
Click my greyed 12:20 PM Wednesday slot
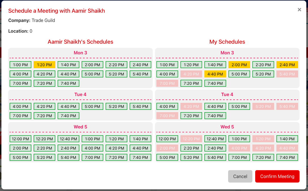(191, 139)
